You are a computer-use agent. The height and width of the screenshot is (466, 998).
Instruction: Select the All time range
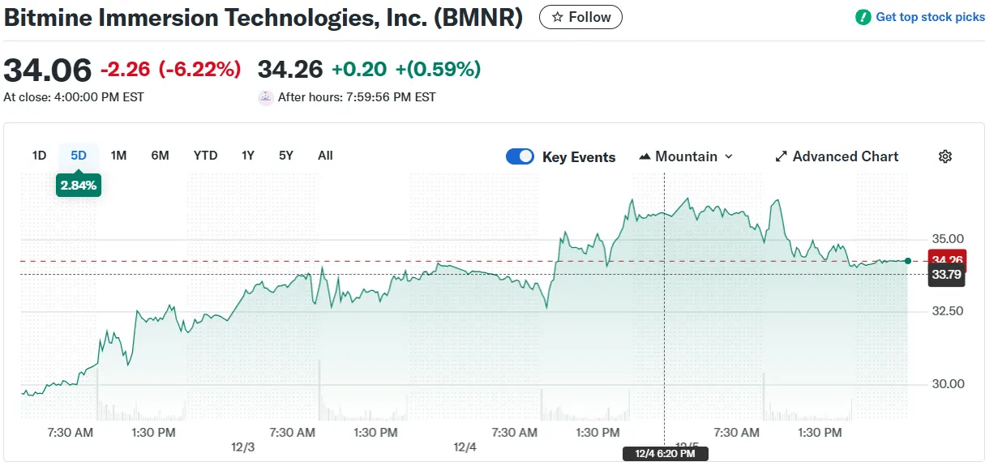[325, 156]
